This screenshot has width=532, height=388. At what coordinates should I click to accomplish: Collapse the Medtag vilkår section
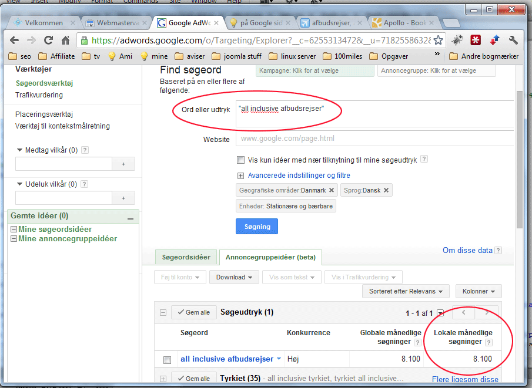point(19,150)
